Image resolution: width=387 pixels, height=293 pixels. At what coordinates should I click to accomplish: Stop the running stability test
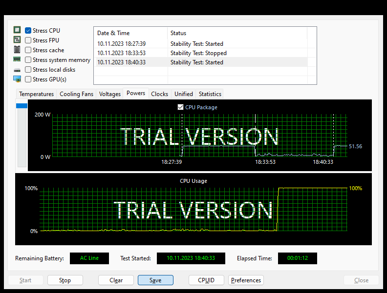65,280
